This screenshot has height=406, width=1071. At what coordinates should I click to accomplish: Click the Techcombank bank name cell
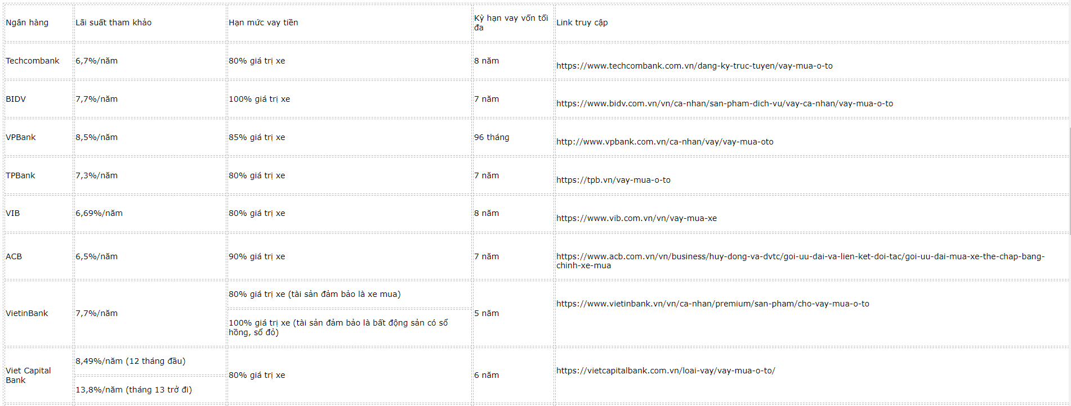32,61
